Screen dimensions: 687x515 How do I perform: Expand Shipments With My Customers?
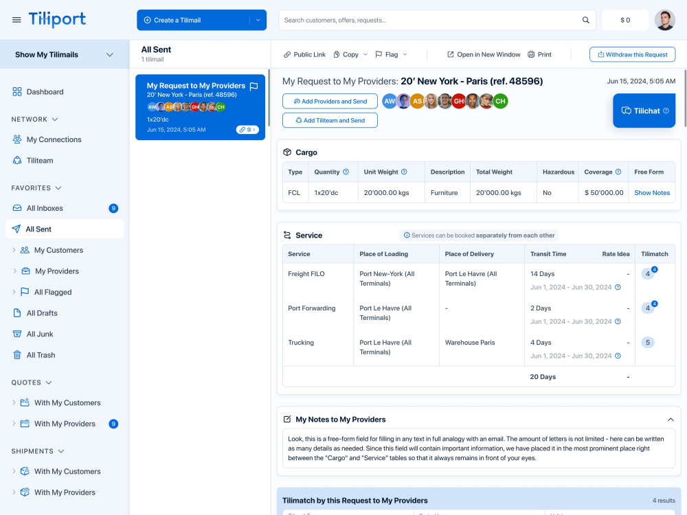click(14, 471)
